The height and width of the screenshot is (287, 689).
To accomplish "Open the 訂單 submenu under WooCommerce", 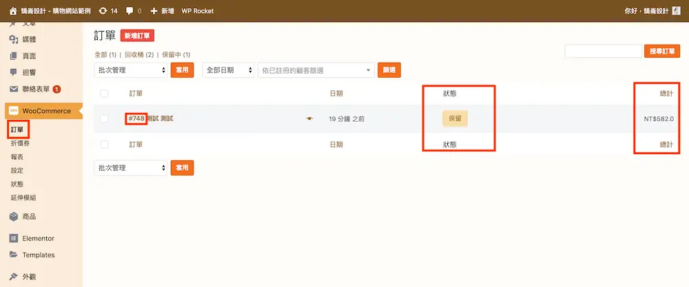I will 18,130.
